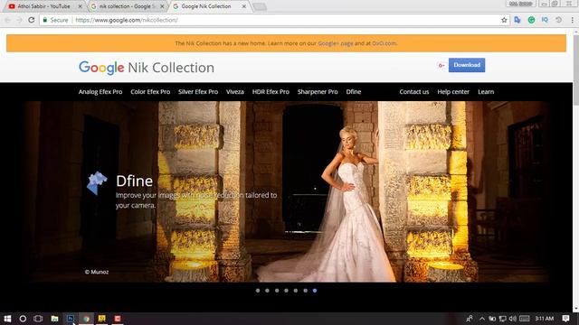Select the sixth carousel dot
The width and height of the screenshot is (579, 325).
coord(305,291)
